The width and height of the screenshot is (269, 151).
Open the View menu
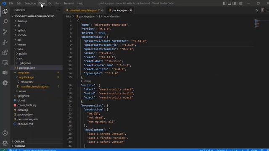click(42, 3)
